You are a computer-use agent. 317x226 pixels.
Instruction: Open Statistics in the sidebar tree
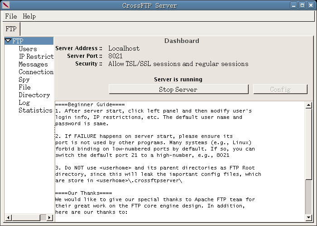[35, 110]
